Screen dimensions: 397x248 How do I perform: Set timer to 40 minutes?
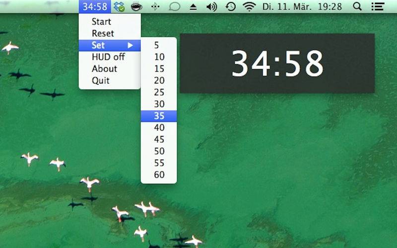tap(159, 127)
